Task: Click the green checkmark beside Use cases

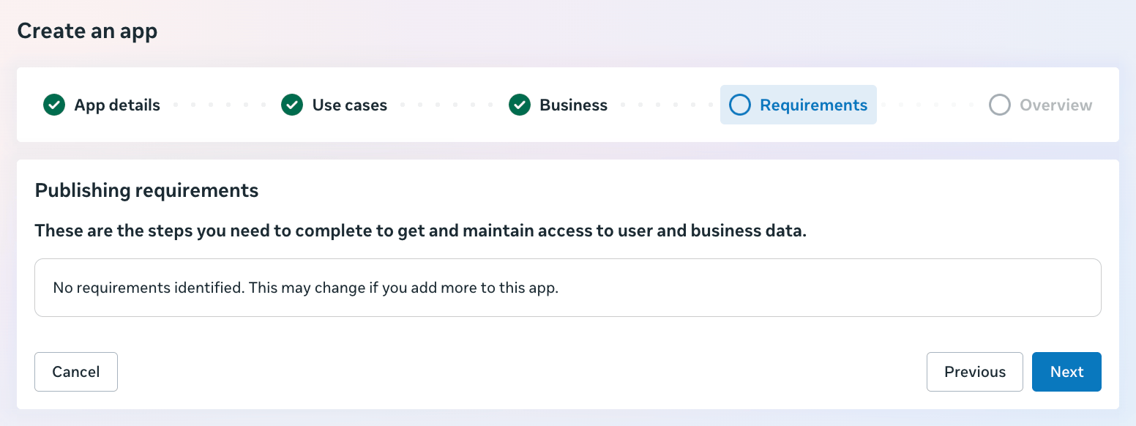Action: click(292, 105)
